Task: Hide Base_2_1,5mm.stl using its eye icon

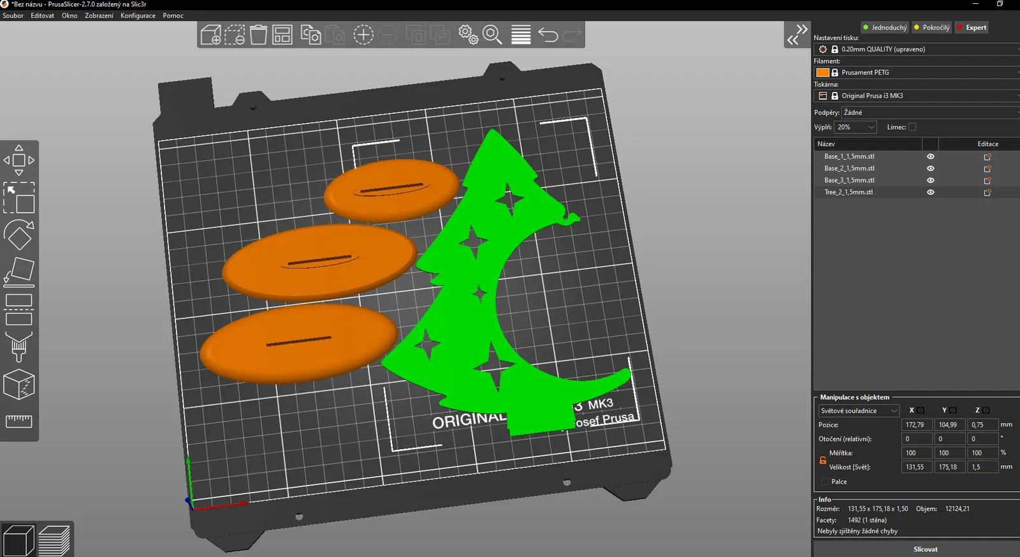Action: pyautogui.click(x=931, y=168)
